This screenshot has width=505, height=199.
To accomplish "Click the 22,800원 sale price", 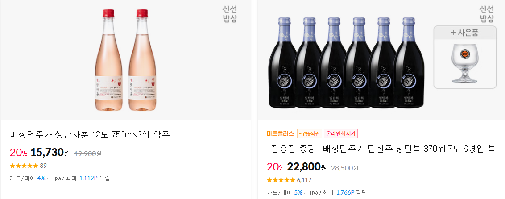I will click(306, 167).
